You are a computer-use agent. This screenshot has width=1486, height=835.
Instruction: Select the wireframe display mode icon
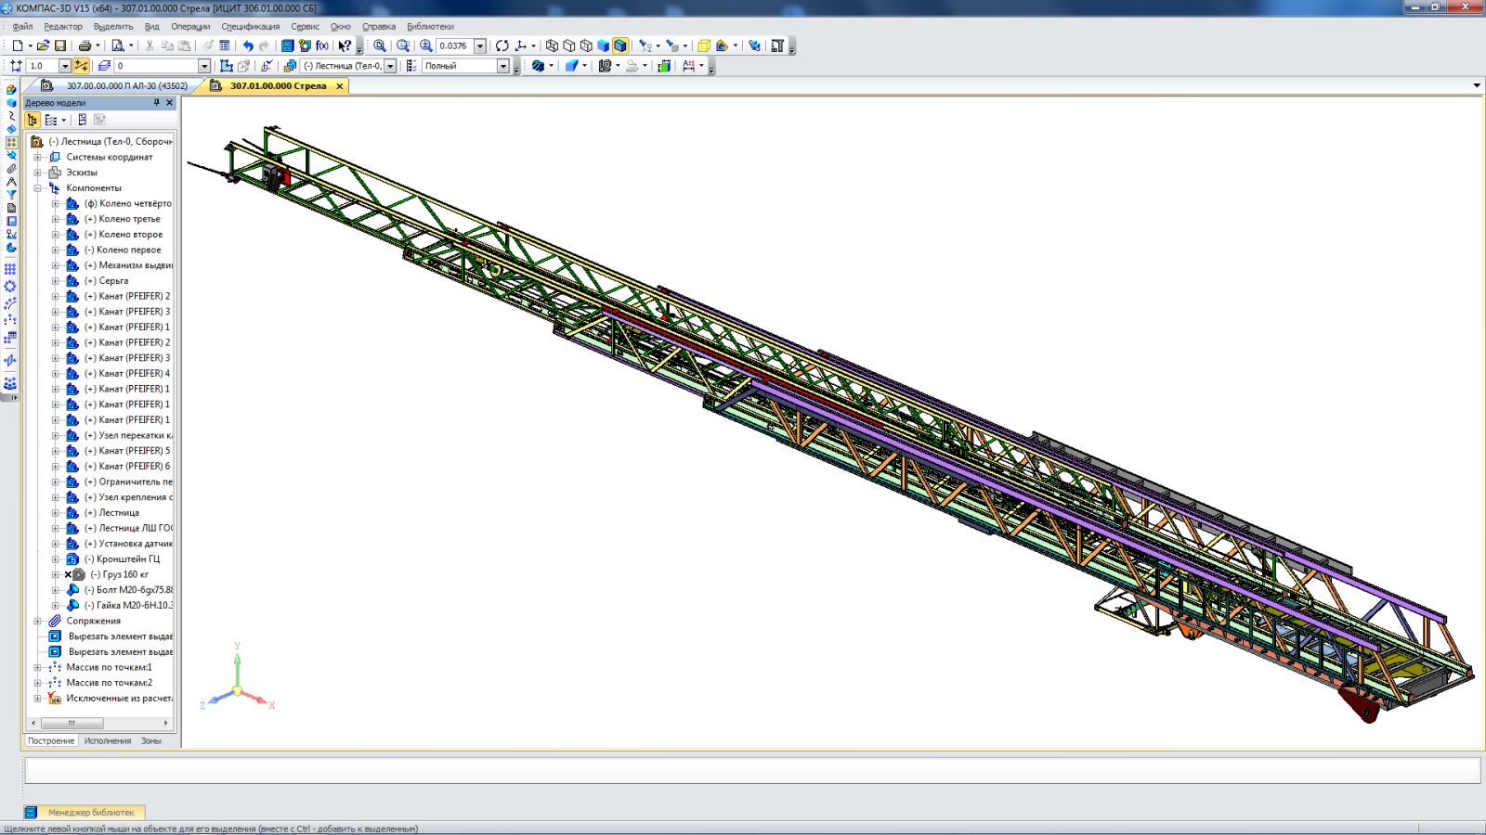point(552,45)
